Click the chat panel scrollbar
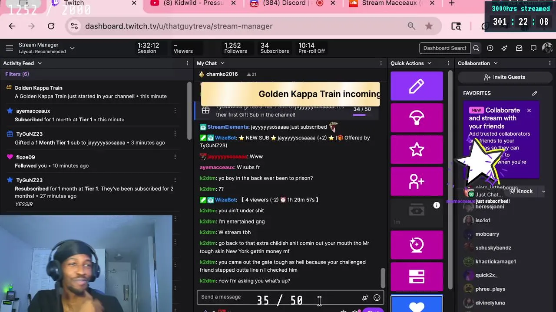This screenshot has height=312, width=556. [x=383, y=277]
